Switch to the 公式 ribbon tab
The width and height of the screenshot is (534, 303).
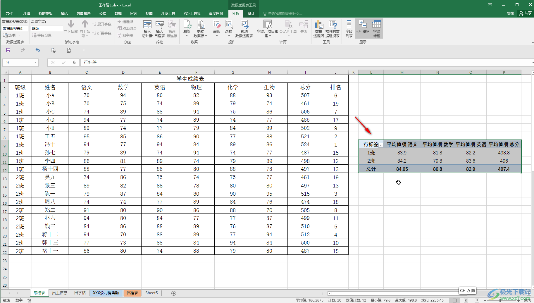pos(103,13)
